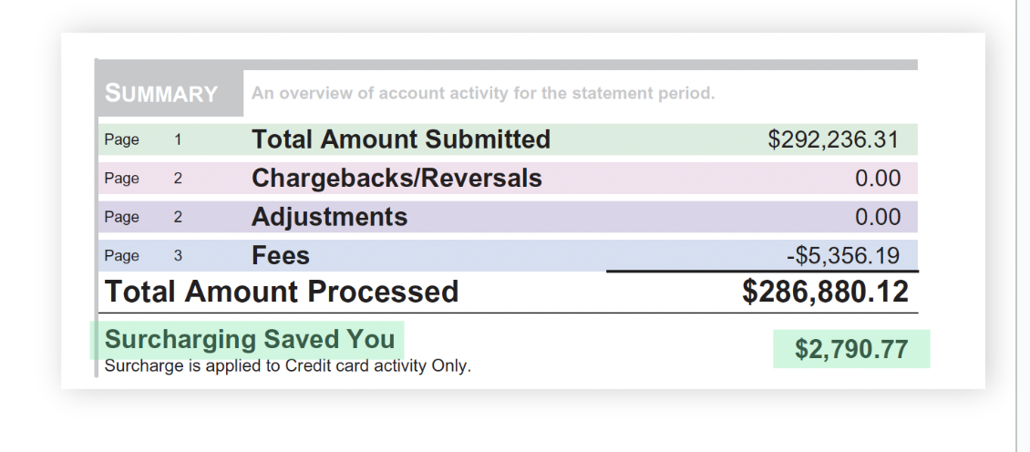This screenshot has width=1030, height=452.
Task: Click the vertical scrollbar at right edge
Action: 1024,226
